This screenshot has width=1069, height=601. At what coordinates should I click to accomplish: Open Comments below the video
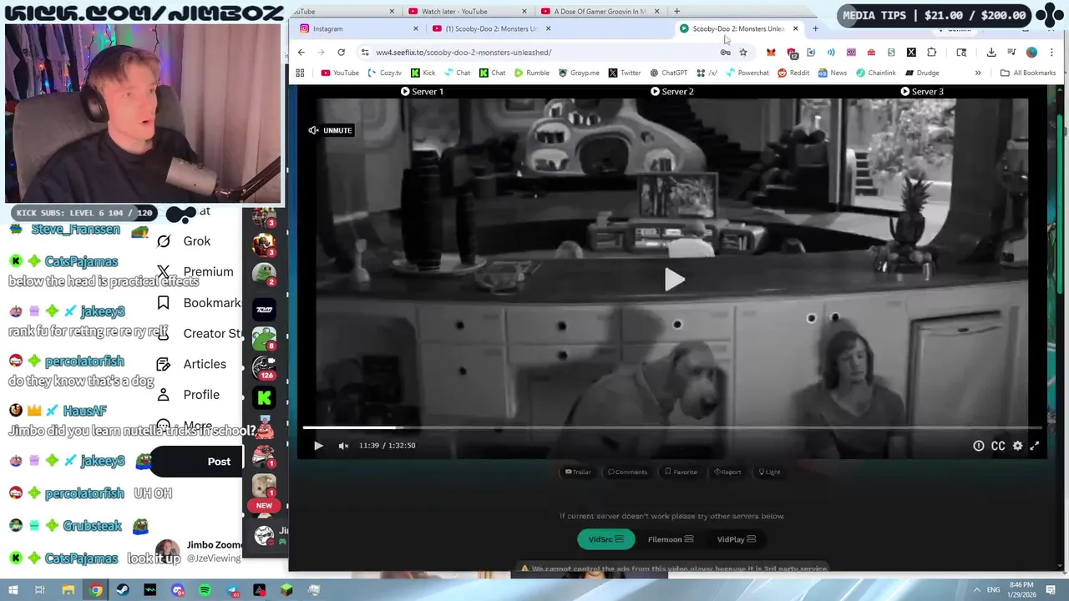[627, 472]
